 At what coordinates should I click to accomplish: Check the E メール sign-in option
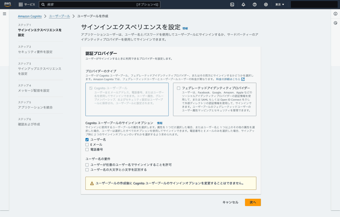pos(87,145)
